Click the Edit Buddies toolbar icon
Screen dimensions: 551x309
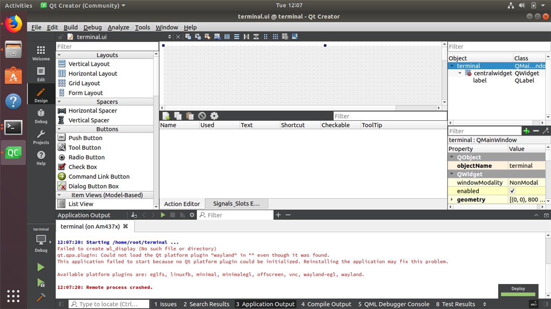click(207, 37)
